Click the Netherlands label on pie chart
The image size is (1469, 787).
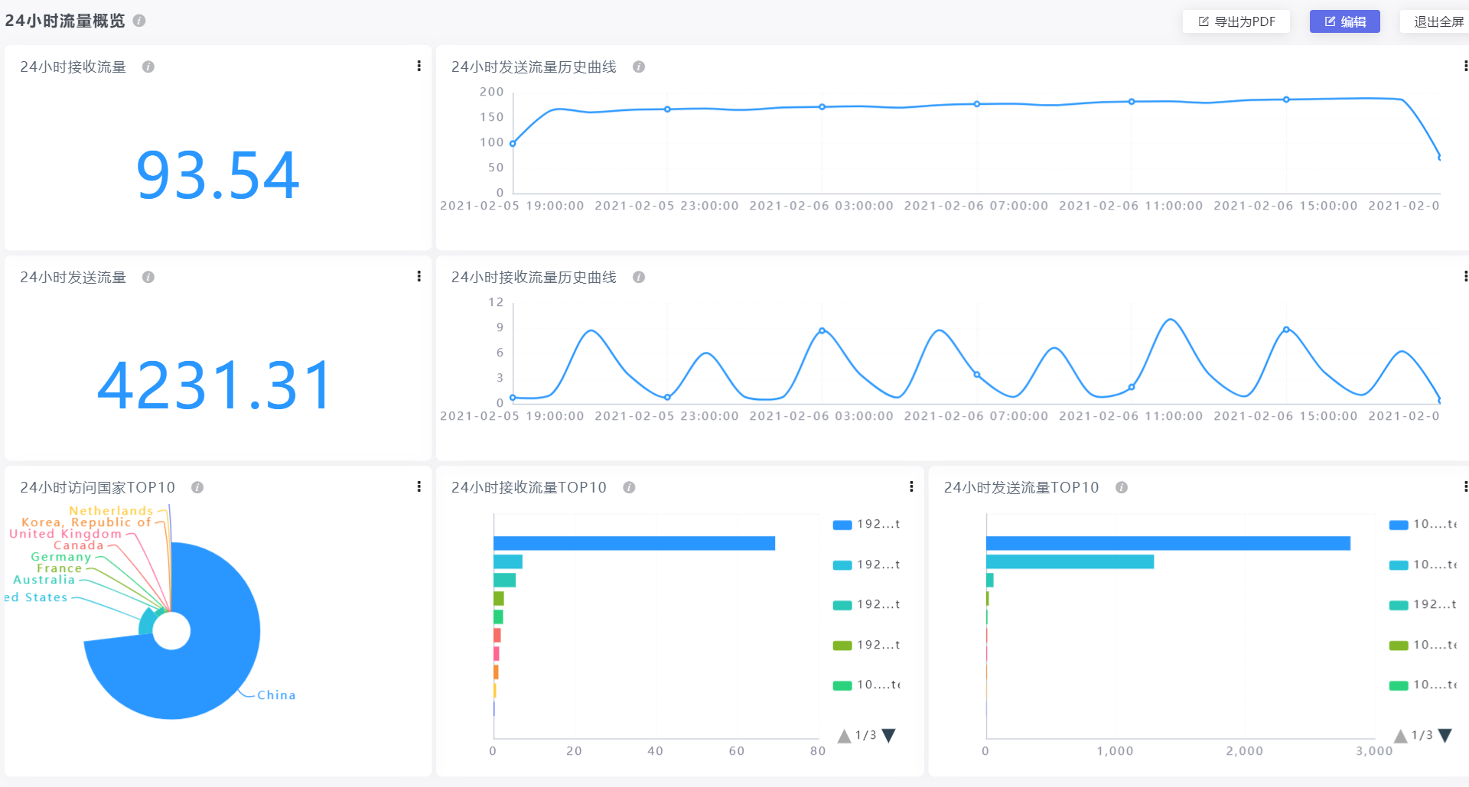tap(111, 511)
